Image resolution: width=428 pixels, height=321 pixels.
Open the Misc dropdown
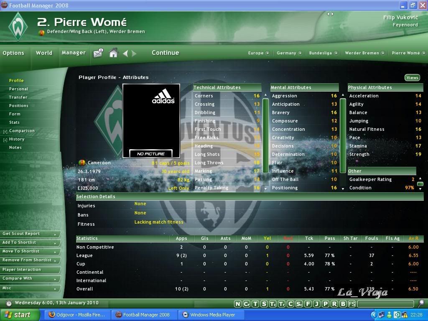coord(30,288)
